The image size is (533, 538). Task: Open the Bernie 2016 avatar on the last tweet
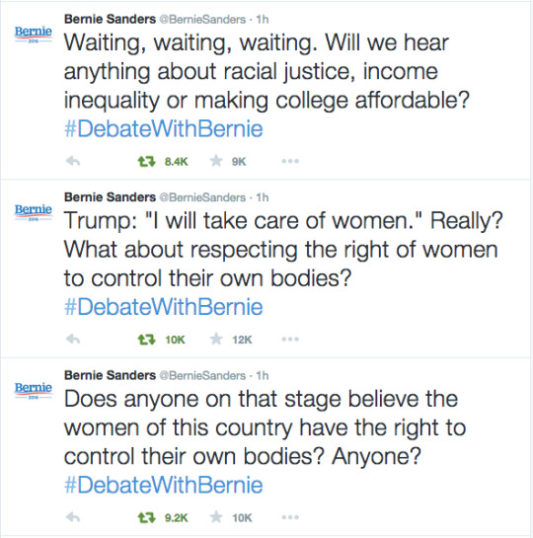point(34,391)
